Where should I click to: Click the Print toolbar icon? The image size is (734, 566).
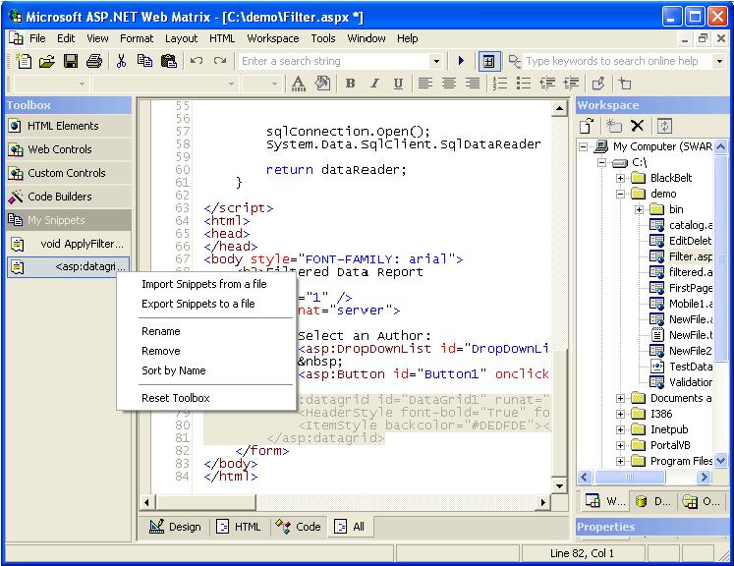(94, 61)
